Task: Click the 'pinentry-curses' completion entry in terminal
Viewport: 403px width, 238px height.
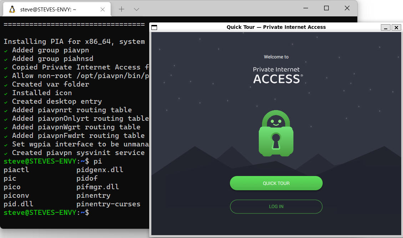Action: pyautogui.click(x=109, y=204)
